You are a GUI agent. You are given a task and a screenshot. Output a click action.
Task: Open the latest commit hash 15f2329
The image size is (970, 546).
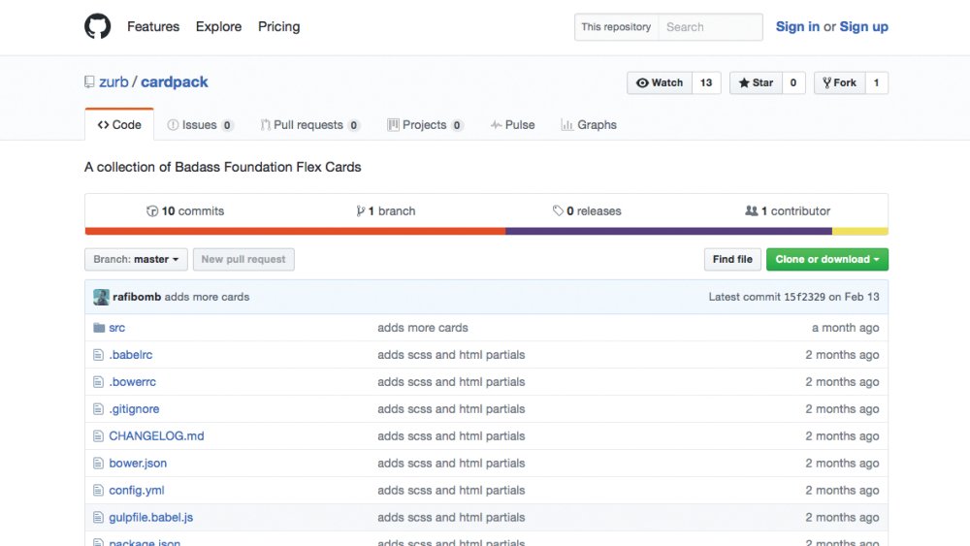tap(804, 297)
